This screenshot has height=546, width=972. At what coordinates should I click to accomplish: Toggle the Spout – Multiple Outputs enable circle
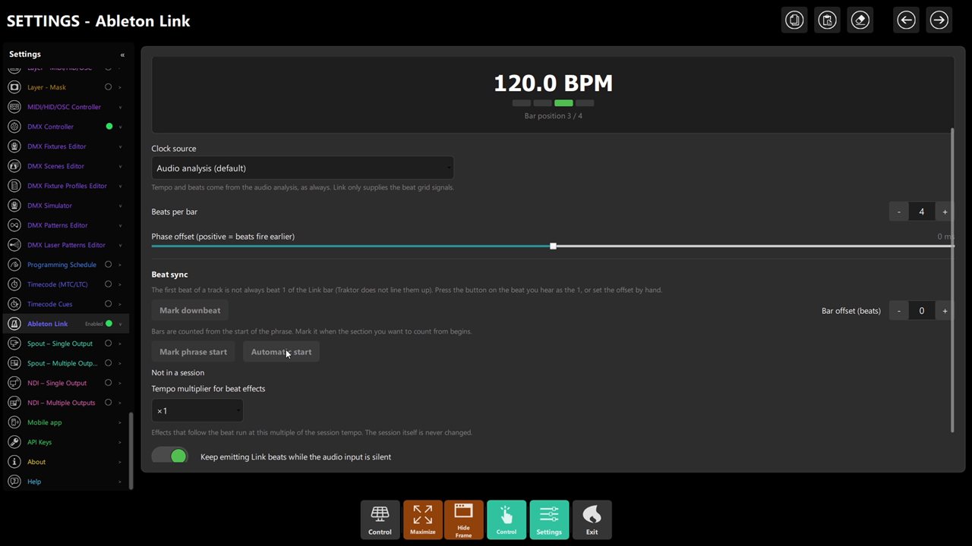[109, 363]
